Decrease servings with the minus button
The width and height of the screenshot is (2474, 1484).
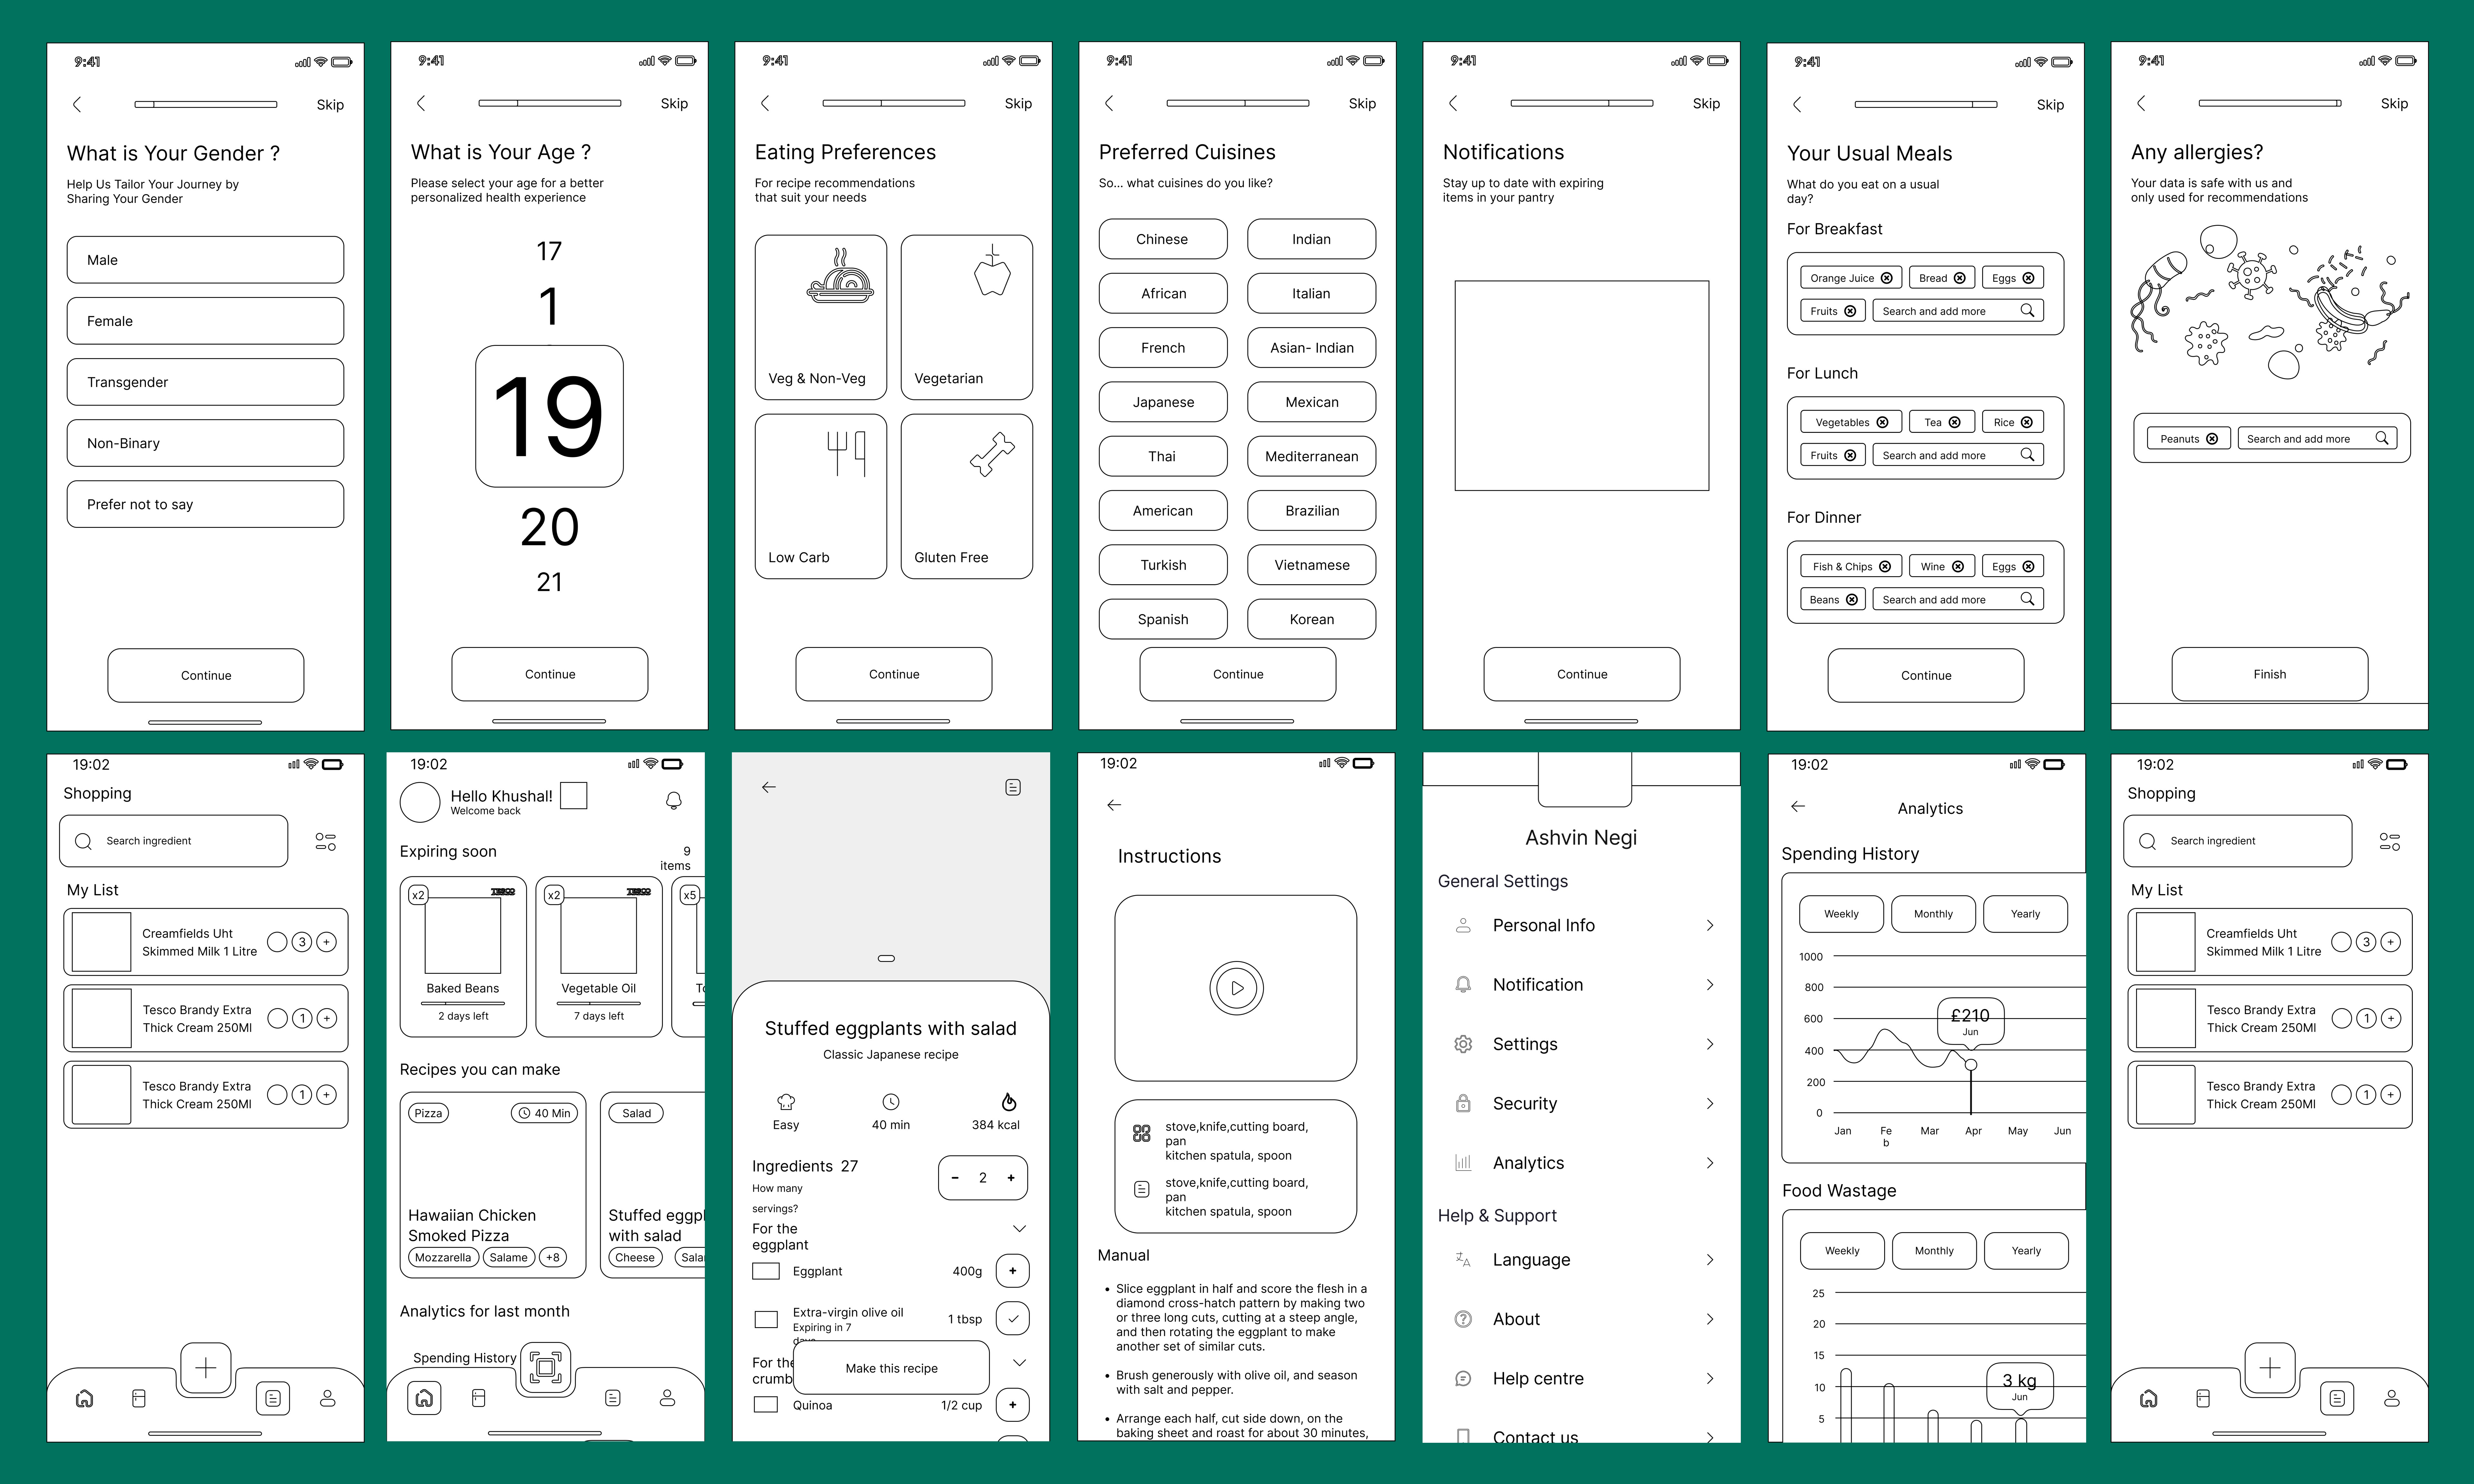(x=955, y=1178)
